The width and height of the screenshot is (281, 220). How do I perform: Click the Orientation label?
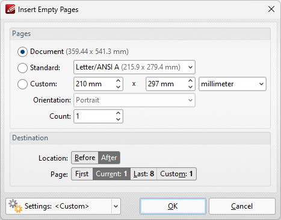click(x=52, y=100)
